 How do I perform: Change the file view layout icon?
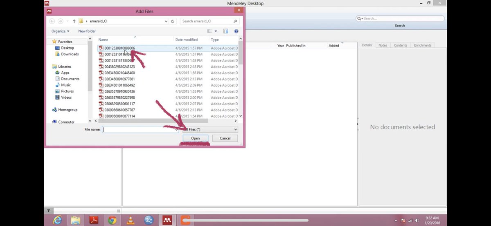[209, 31]
